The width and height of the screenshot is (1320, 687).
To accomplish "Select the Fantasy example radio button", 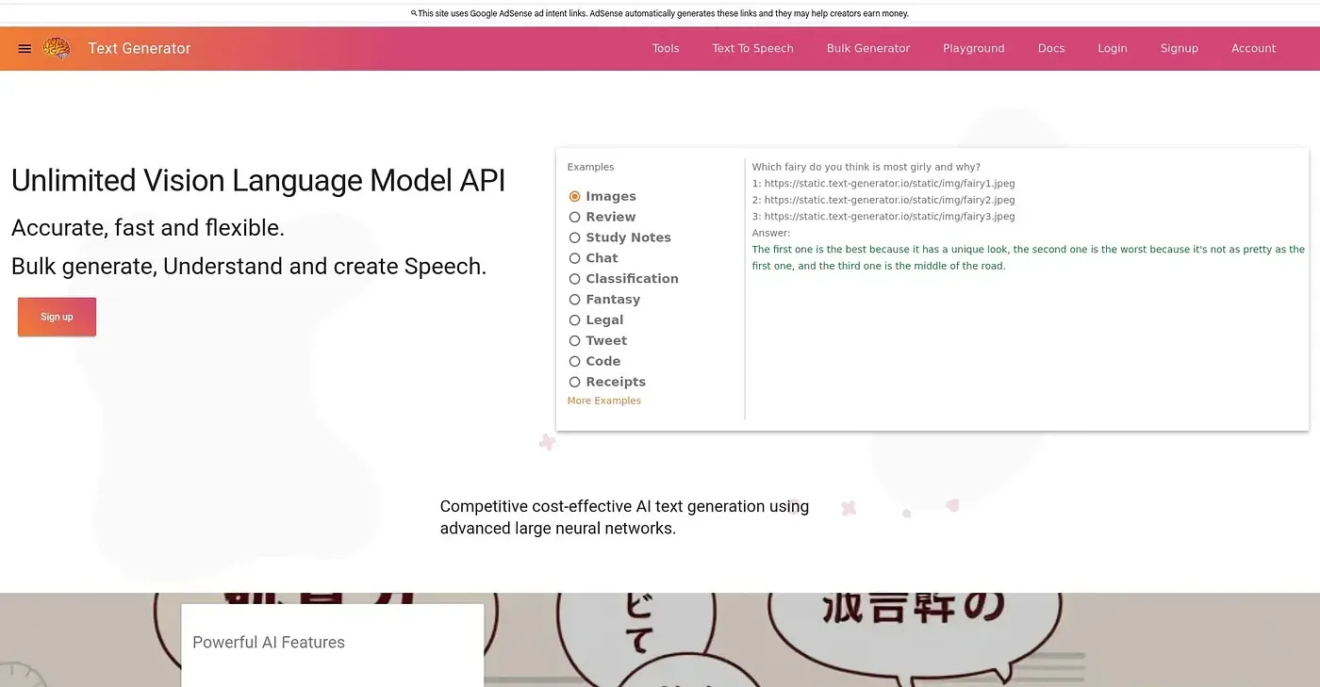I will [x=574, y=301].
